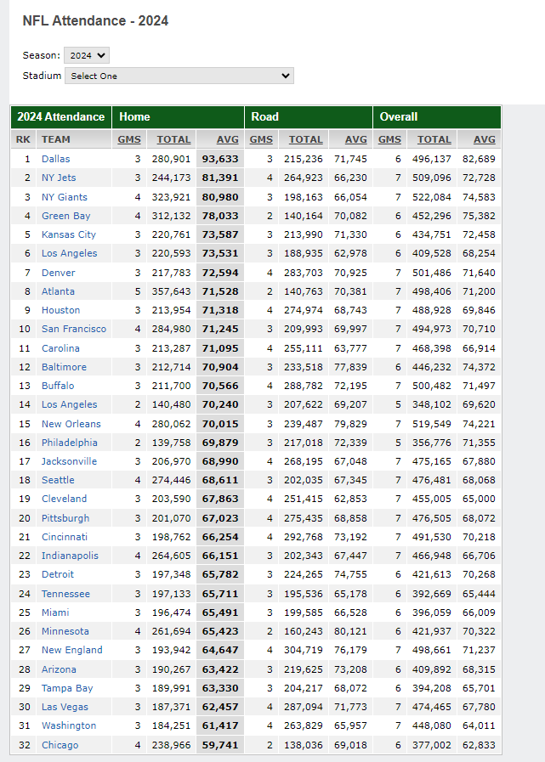Open the Minnesota team link
Image resolution: width=545 pixels, height=762 pixels.
pyautogui.click(x=65, y=631)
